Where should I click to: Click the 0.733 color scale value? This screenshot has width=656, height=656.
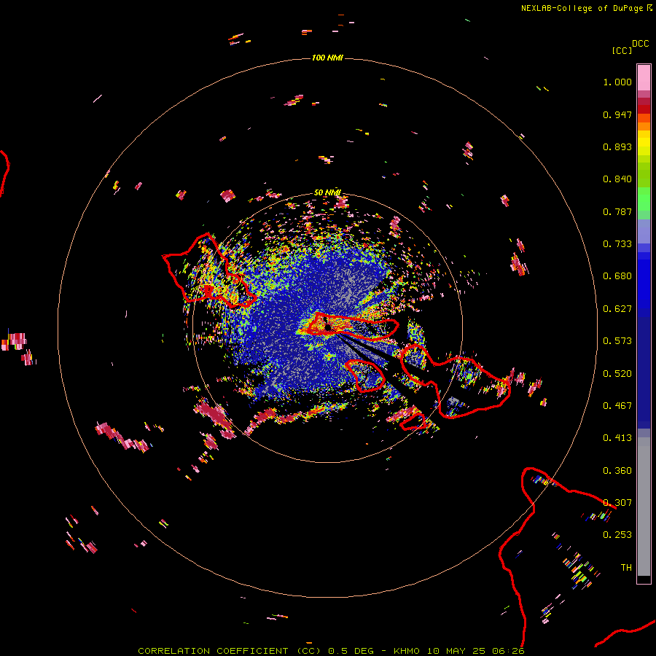[x=617, y=244]
